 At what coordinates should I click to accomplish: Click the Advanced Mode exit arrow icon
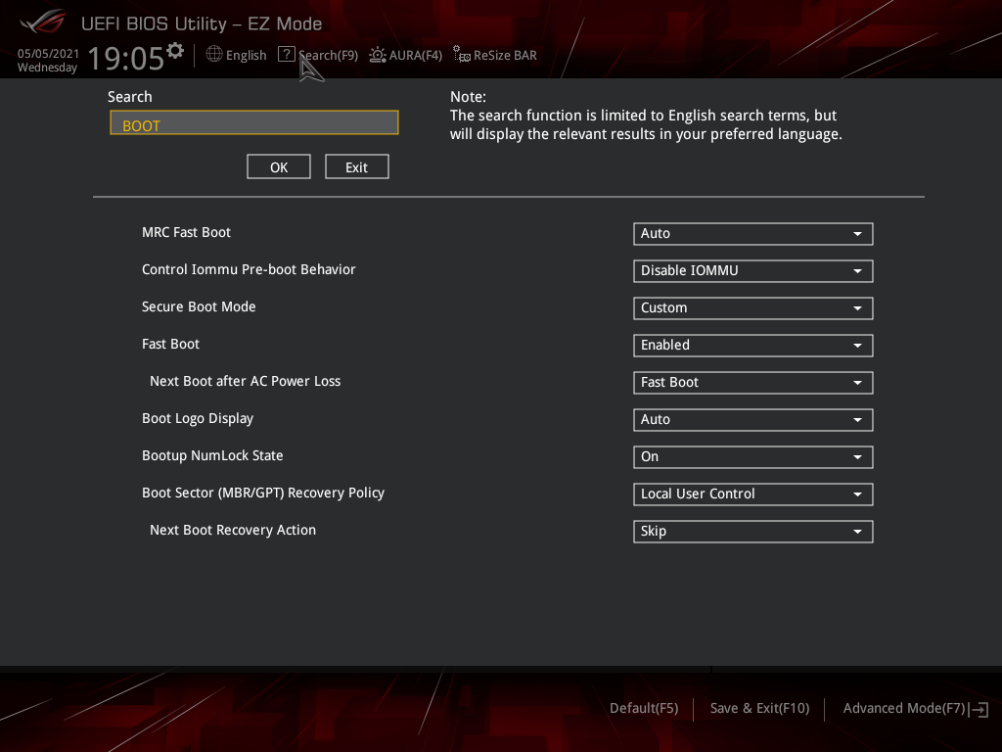coord(979,709)
